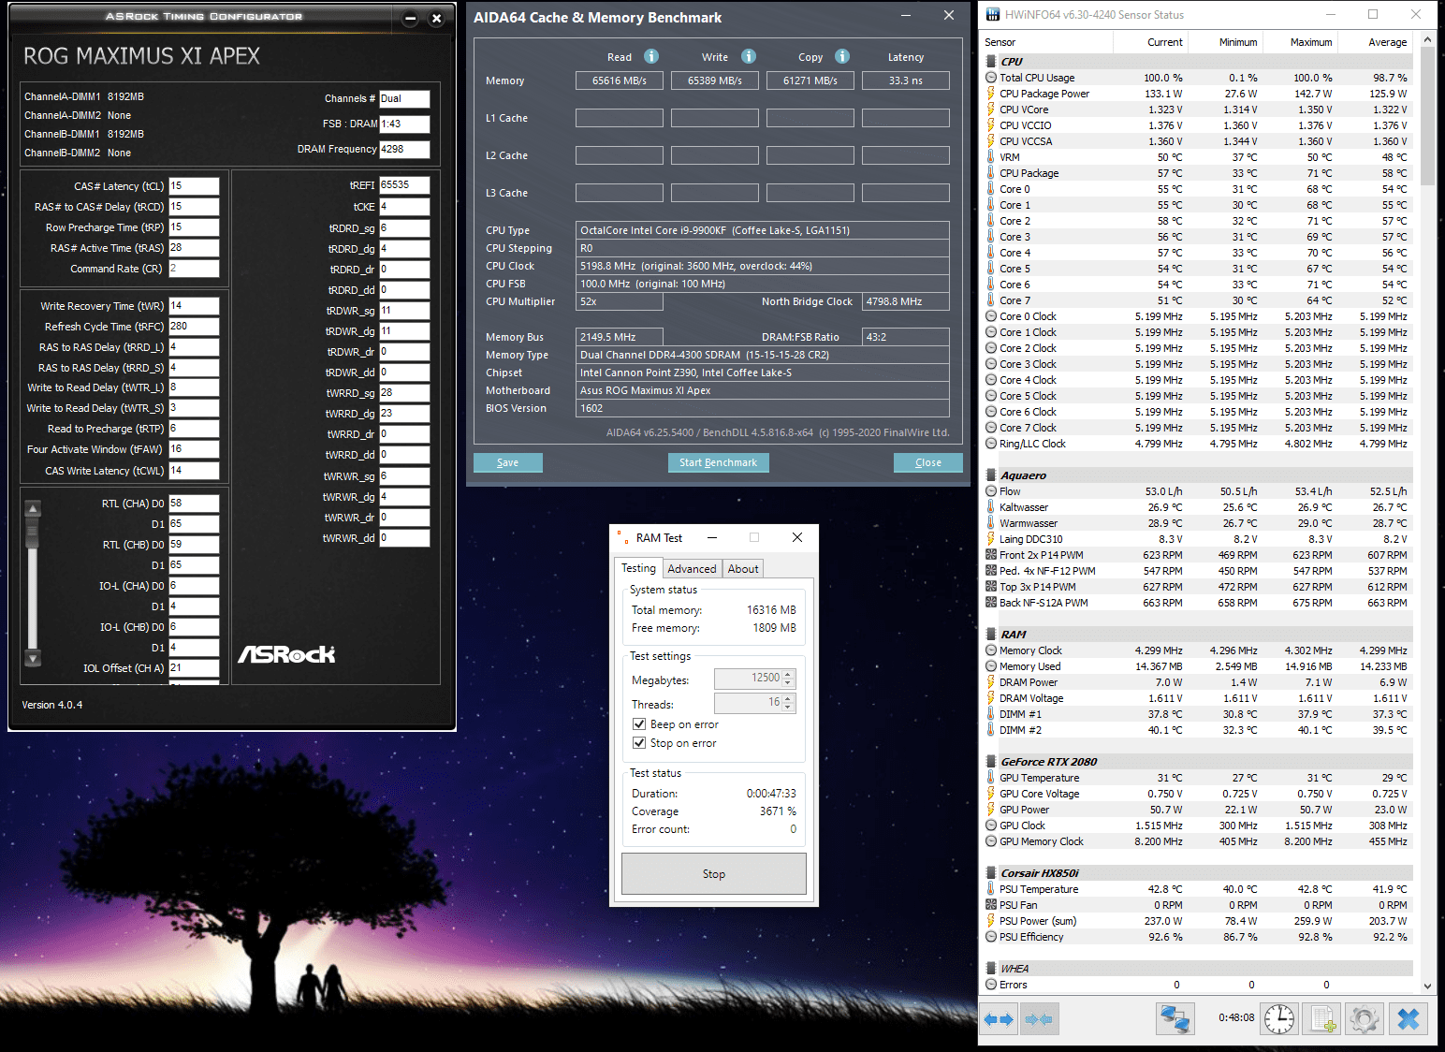The width and height of the screenshot is (1445, 1052).
Task: Close sensors with the blue X icon
Action: click(x=1408, y=1019)
